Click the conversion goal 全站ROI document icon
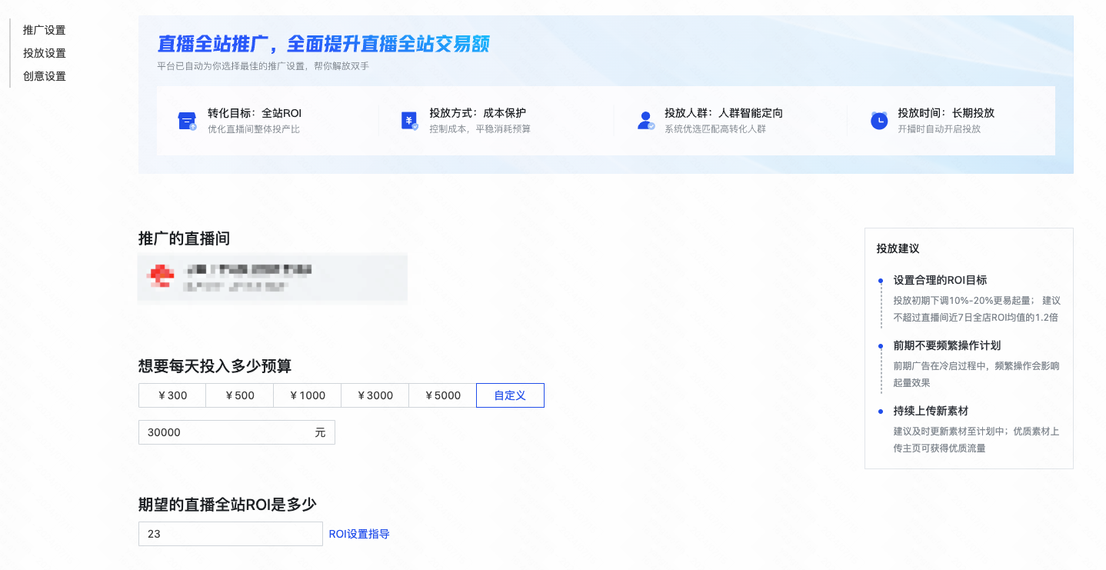This screenshot has height=570, width=1106. (x=186, y=120)
